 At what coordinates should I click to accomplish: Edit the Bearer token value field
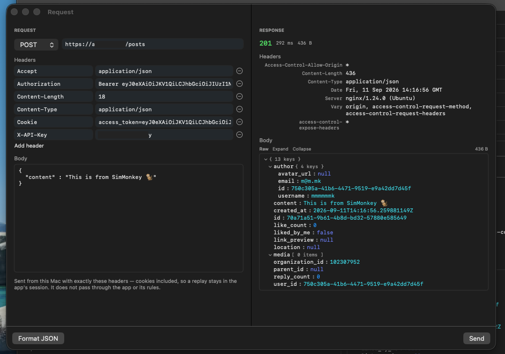point(164,84)
